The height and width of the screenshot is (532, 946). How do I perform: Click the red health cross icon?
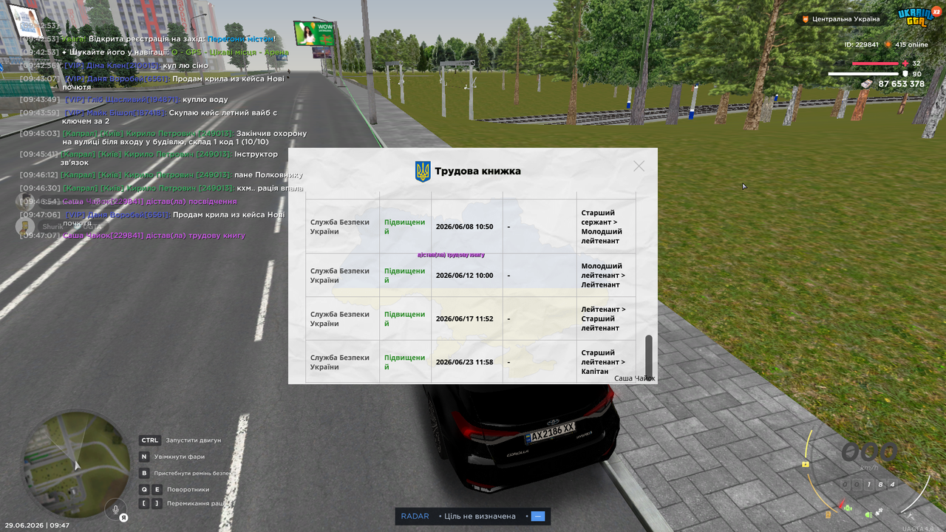906,64
